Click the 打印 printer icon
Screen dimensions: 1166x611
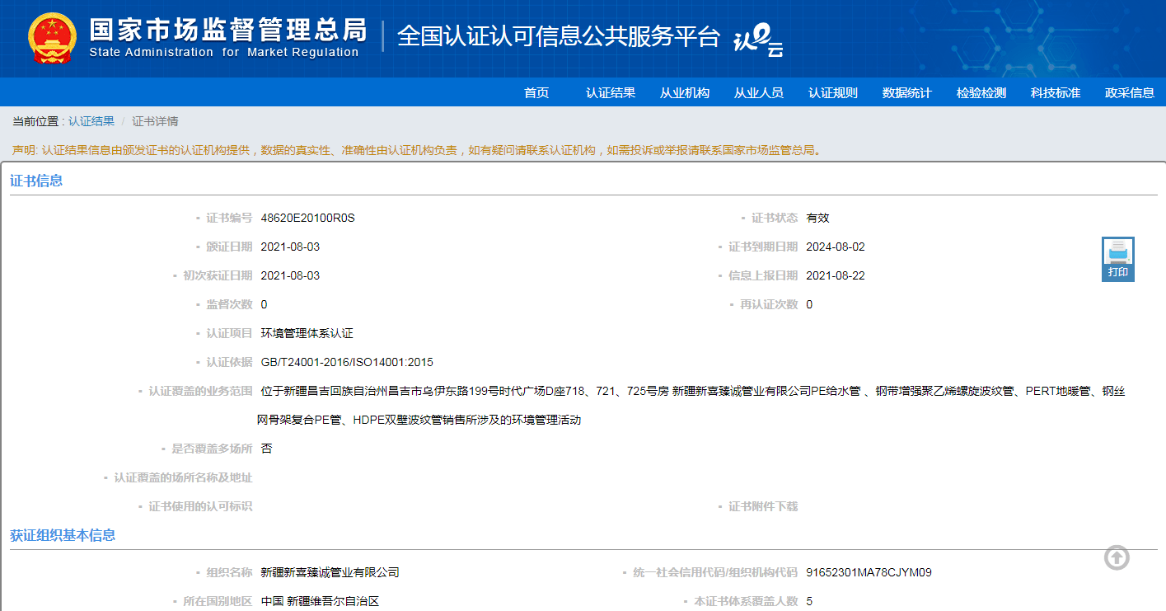tap(1118, 259)
